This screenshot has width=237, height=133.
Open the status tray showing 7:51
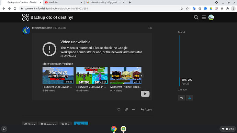[228, 129]
